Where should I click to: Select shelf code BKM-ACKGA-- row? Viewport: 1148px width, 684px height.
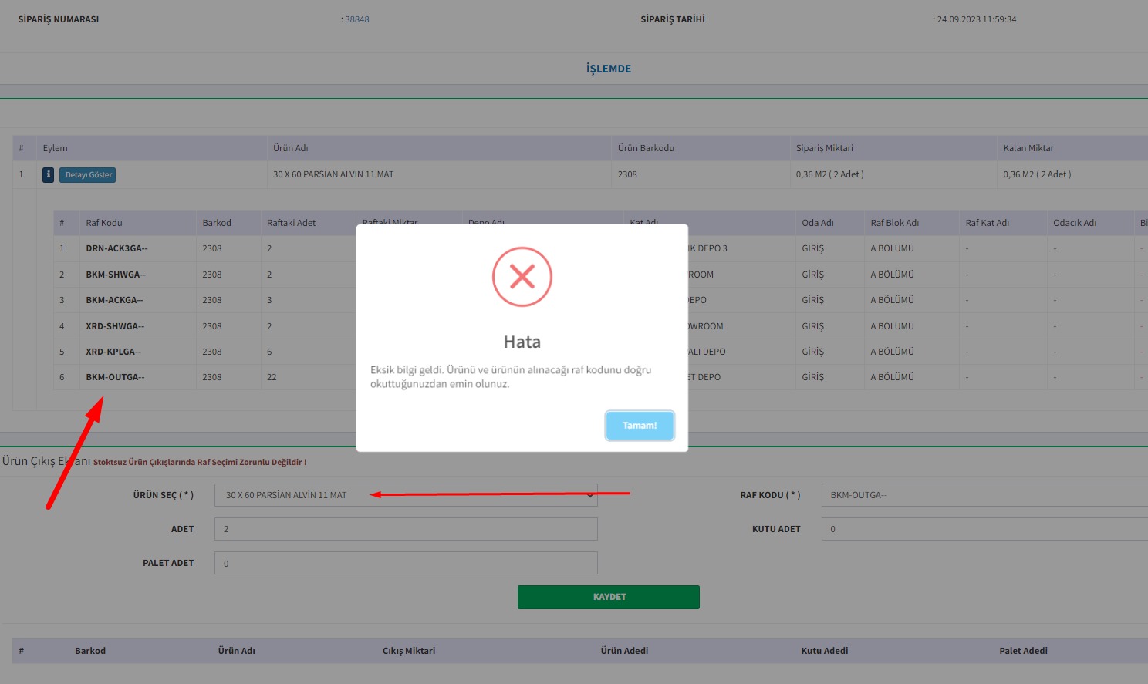pyautogui.click(x=114, y=300)
